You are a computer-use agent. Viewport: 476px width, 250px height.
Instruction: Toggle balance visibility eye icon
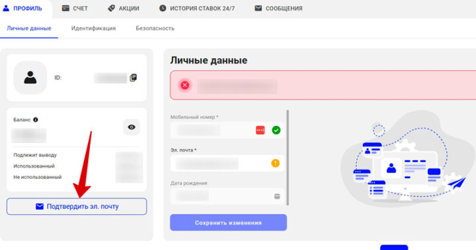132,127
